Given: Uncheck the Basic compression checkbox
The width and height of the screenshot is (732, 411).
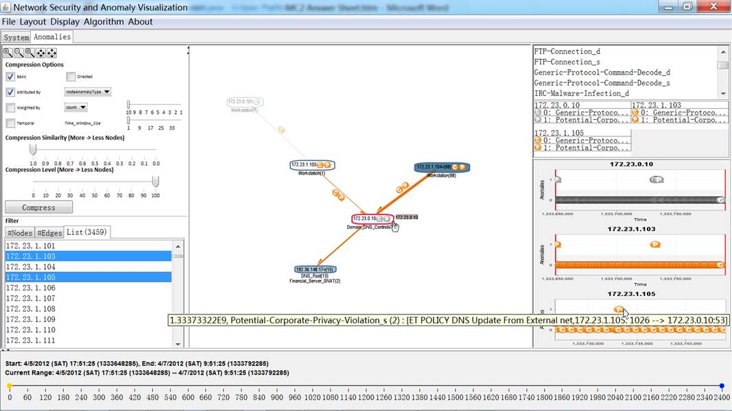Looking at the screenshot, I should click(10, 77).
